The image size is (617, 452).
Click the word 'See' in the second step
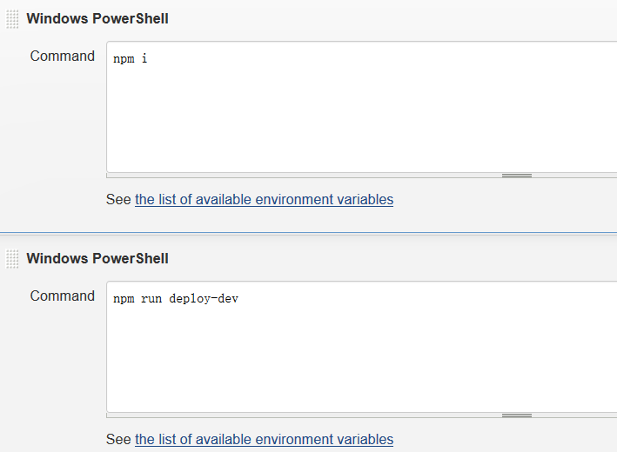pyautogui.click(x=118, y=440)
